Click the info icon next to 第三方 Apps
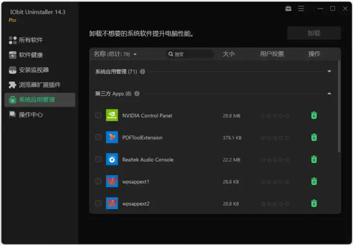This screenshot has height=245, width=353. point(137,94)
